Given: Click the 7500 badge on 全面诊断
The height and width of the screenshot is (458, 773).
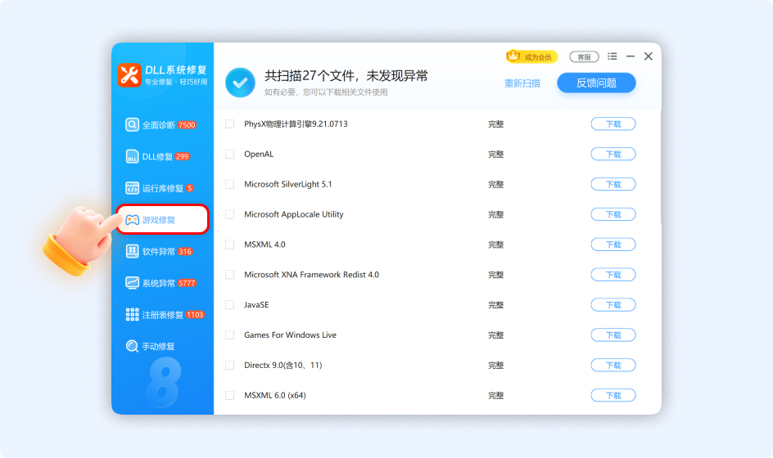Looking at the screenshot, I should [x=187, y=125].
